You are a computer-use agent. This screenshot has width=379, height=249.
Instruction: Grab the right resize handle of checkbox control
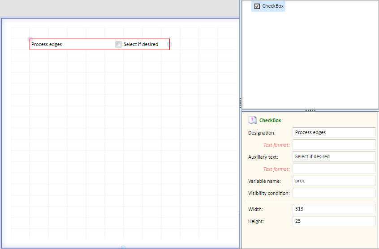point(169,44)
